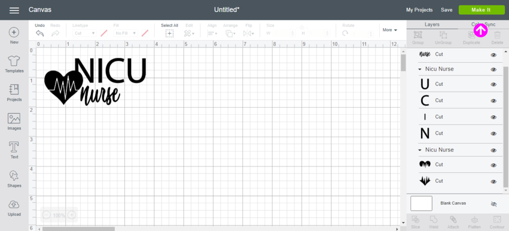
Task: Open the Shapes tool
Action: 14,176
